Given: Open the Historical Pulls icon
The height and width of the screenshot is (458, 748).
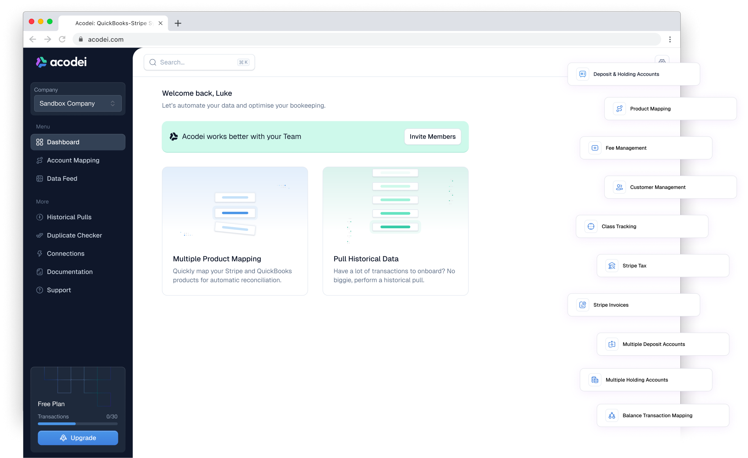Looking at the screenshot, I should 40,217.
